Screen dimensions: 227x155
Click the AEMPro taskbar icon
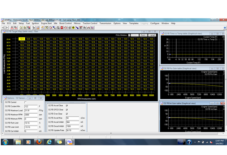click(x=70, y=142)
